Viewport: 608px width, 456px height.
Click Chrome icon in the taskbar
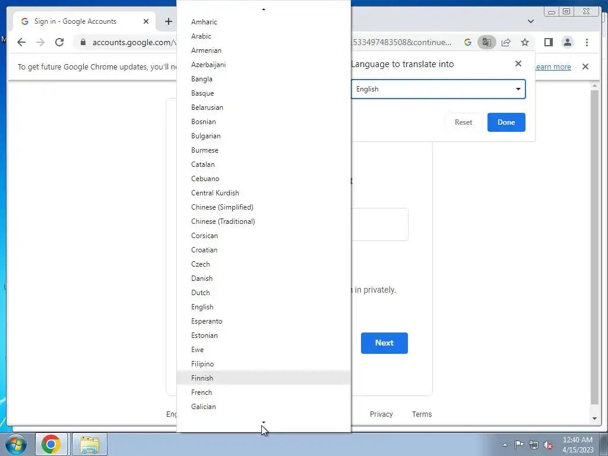[x=51, y=444]
